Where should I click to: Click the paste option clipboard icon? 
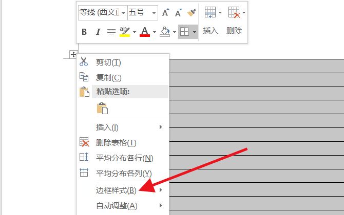click(x=103, y=108)
